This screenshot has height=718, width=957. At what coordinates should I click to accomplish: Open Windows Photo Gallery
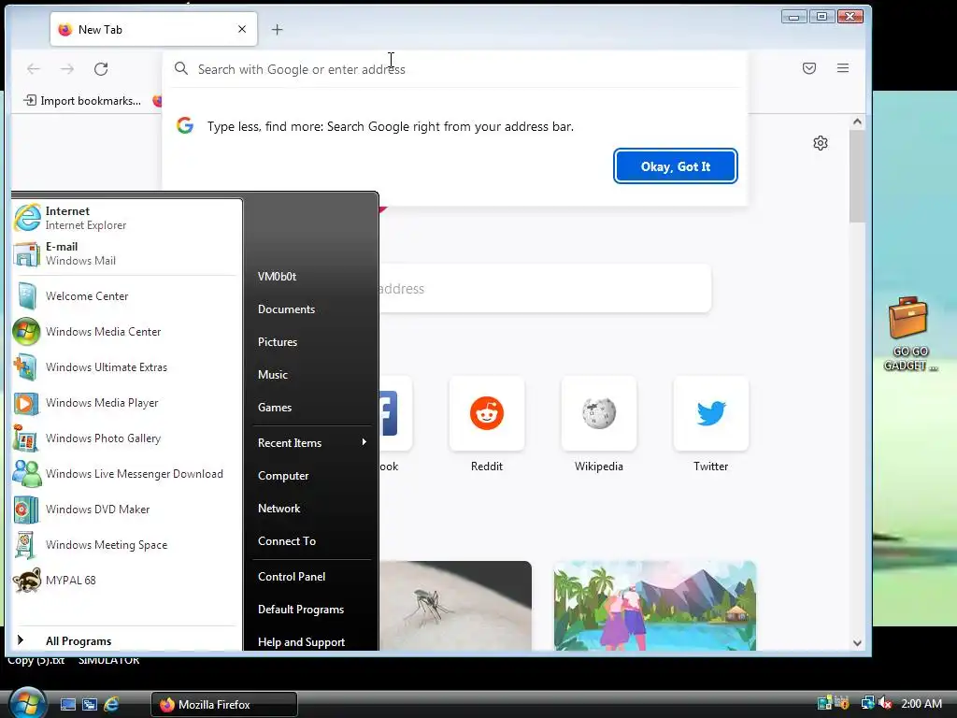click(125, 438)
